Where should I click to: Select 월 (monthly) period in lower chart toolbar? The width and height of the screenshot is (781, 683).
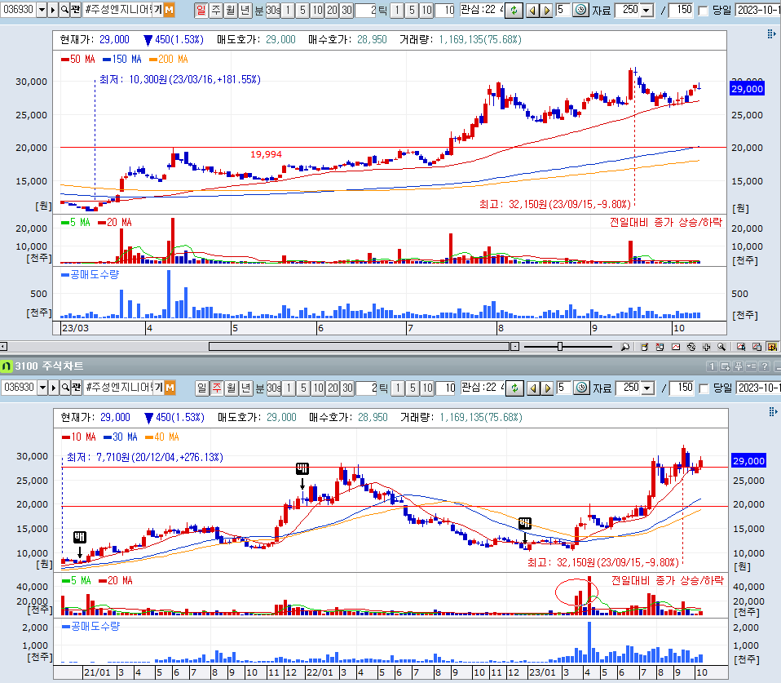231,388
